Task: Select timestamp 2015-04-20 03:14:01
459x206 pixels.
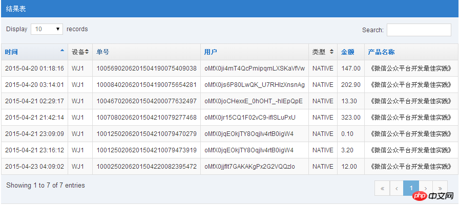Action: click(x=34, y=85)
